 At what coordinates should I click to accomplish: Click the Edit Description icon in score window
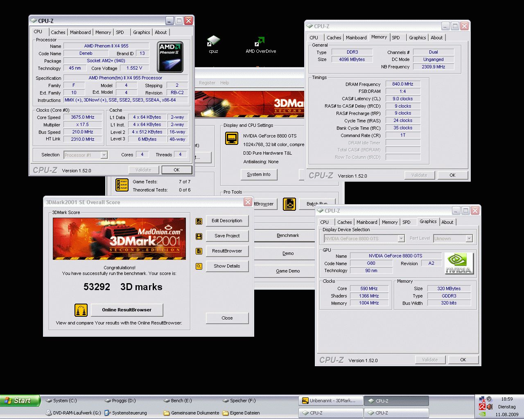click(x=199, y=221)
